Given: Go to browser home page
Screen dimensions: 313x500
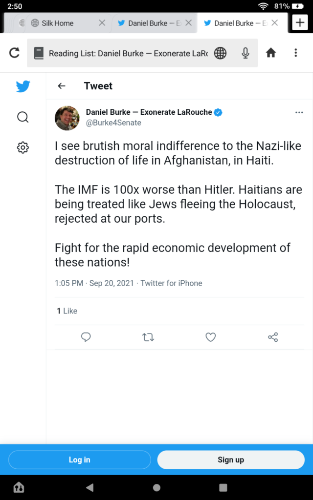Looking at the screenshot, I should point(271,53).
